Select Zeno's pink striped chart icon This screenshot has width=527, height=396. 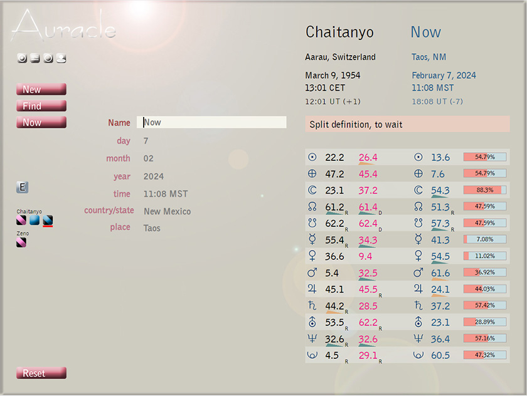click(21, 242)
